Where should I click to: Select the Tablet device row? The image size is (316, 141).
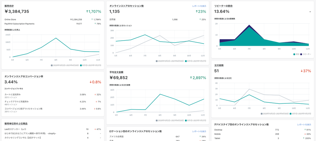coord(263,138)
